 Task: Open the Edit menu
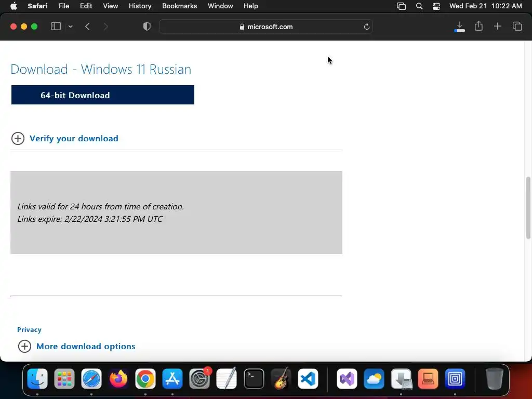click(x=86, y=6)
